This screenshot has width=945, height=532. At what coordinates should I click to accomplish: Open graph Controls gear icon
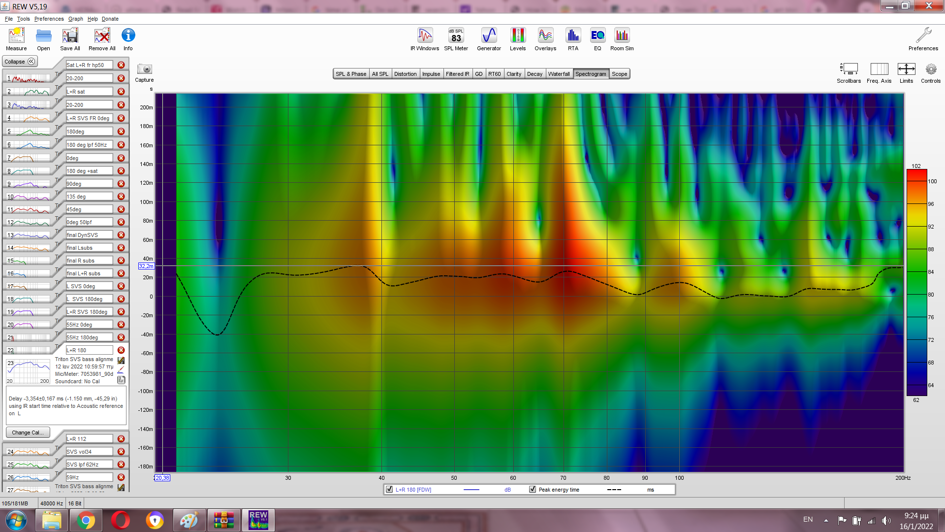tap(930, 69)
